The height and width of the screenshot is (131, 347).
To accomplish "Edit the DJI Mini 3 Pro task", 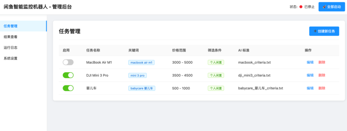I will coord(310,75).
